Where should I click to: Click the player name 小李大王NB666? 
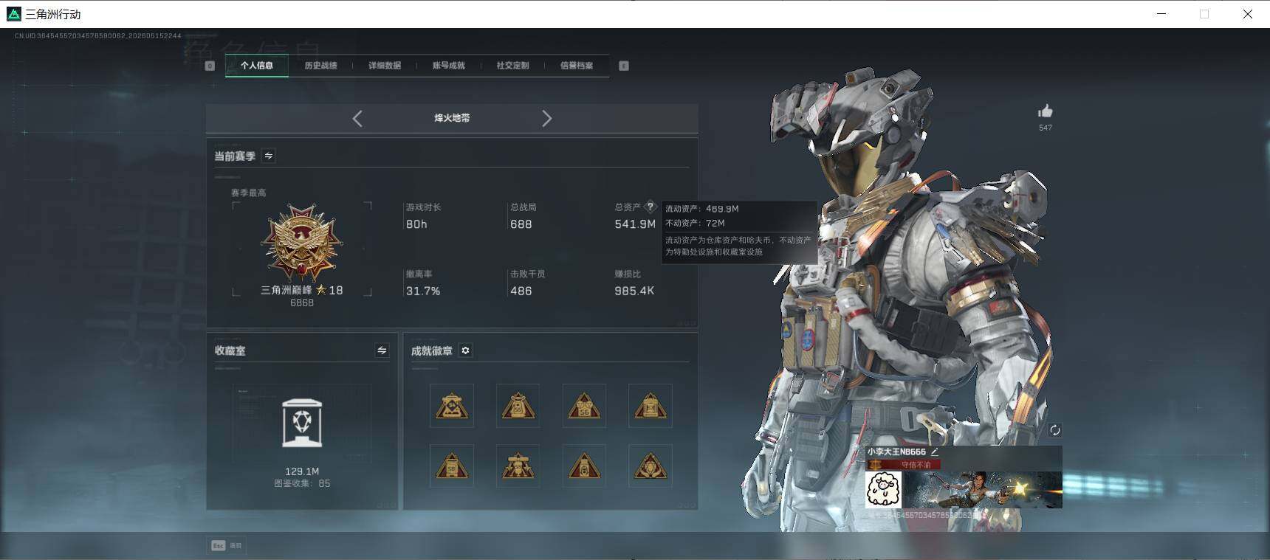pos(896,452)
